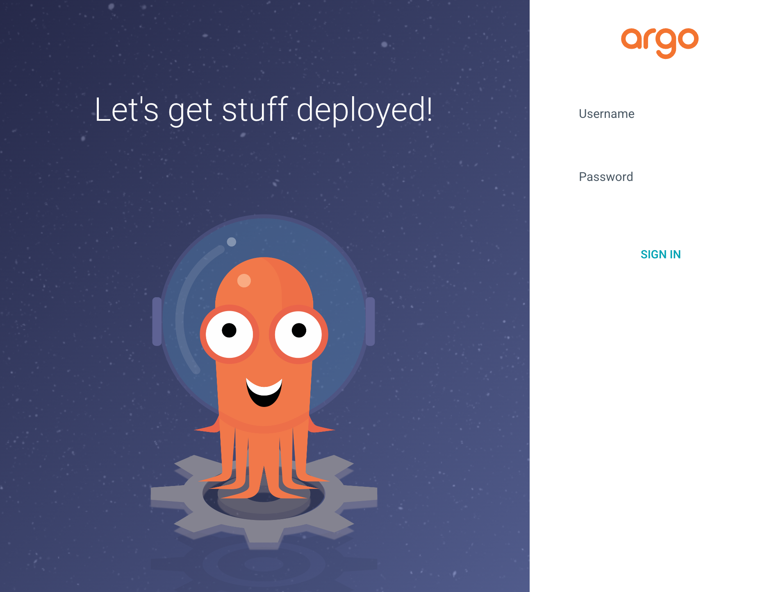Click the left earpiece of the space helmet
This screenshot has width=783, height=592.
point(157,321)
